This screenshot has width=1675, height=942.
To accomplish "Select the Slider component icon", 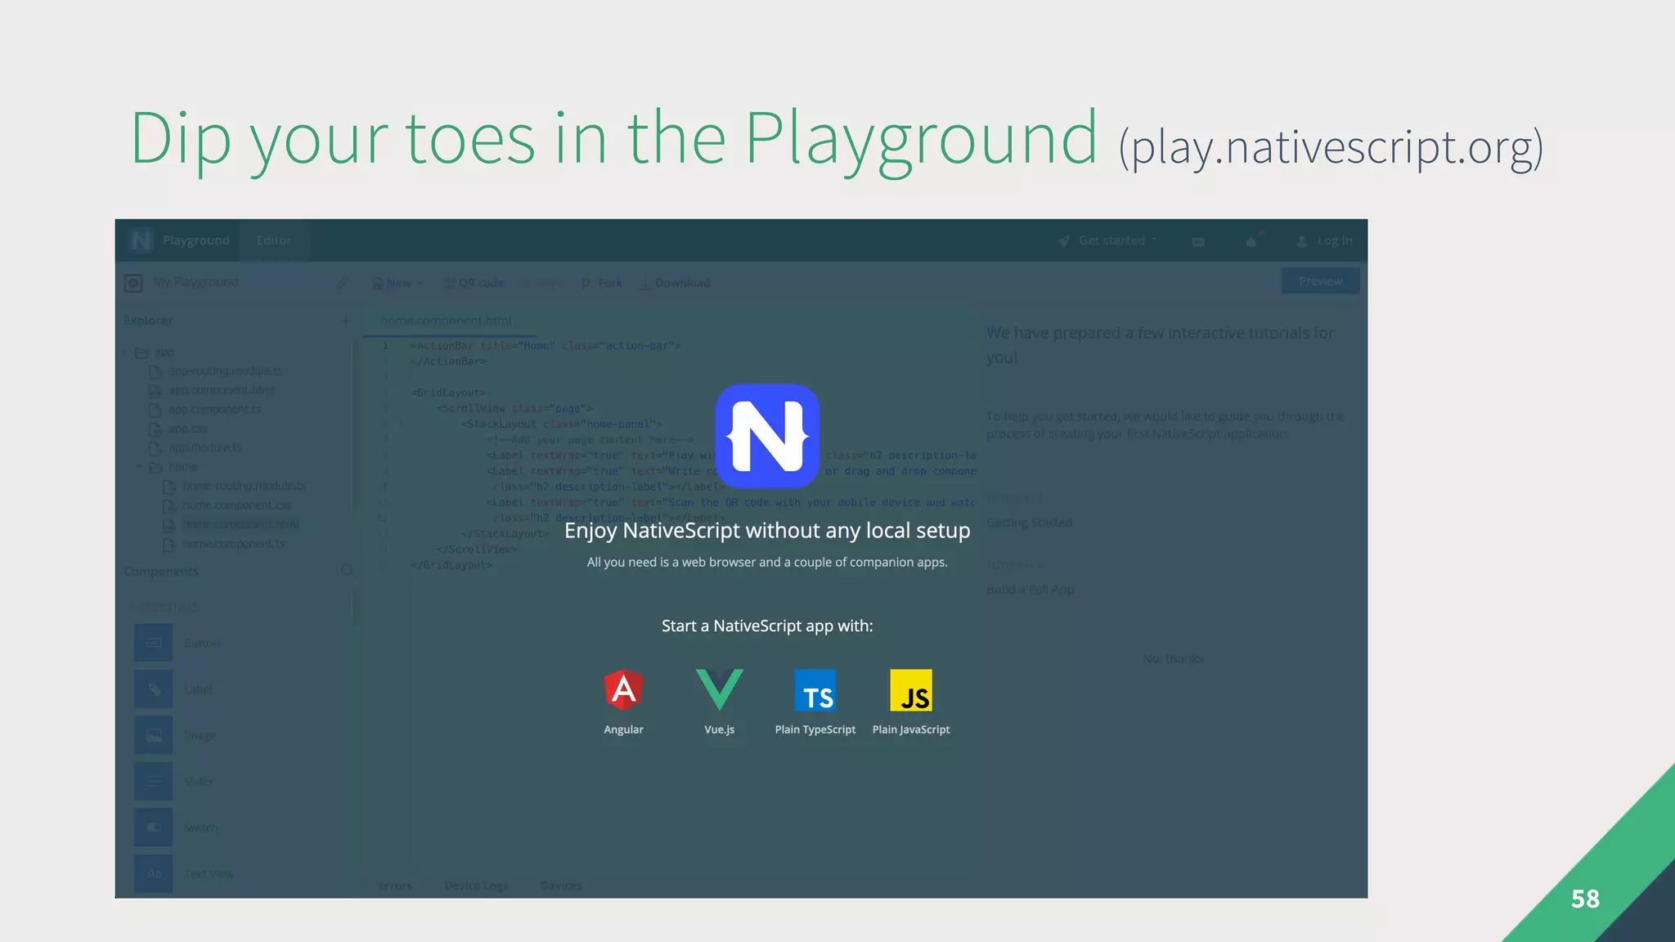I will 154,781.
